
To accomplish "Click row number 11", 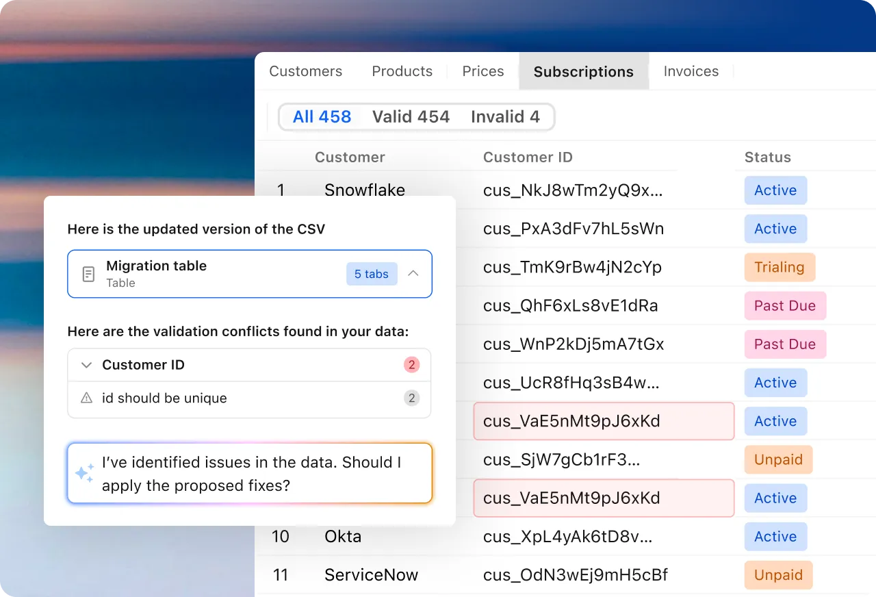I will point(281,574).
